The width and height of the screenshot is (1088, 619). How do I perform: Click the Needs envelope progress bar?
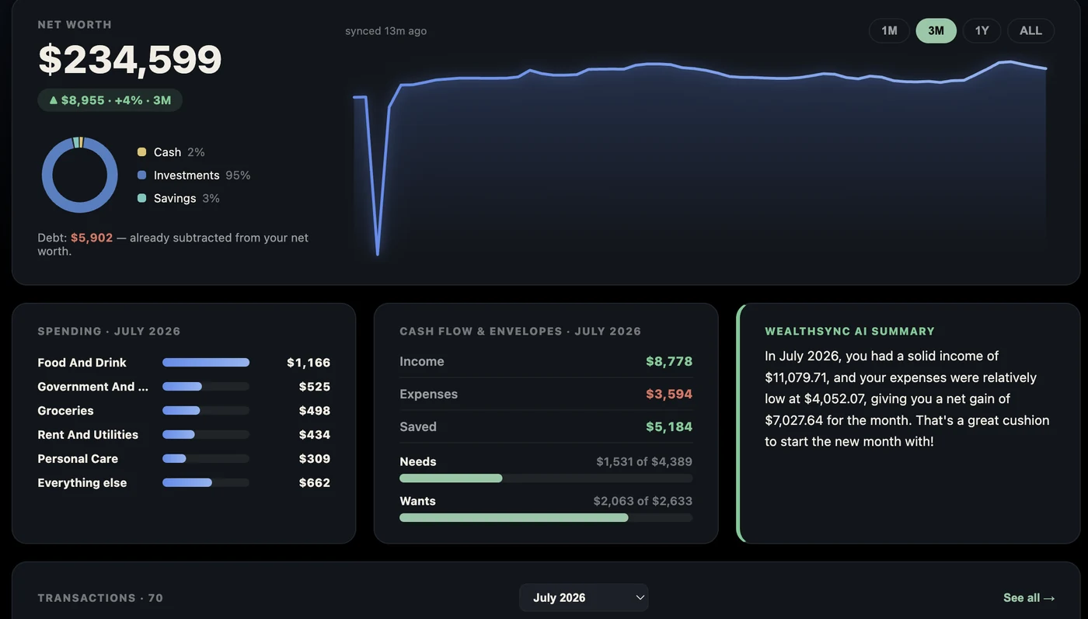[x=546, y=478]
